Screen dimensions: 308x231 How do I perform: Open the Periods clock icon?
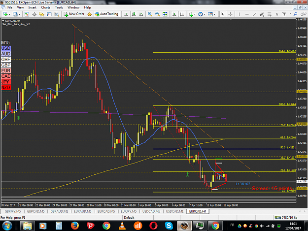pos(201,14)
